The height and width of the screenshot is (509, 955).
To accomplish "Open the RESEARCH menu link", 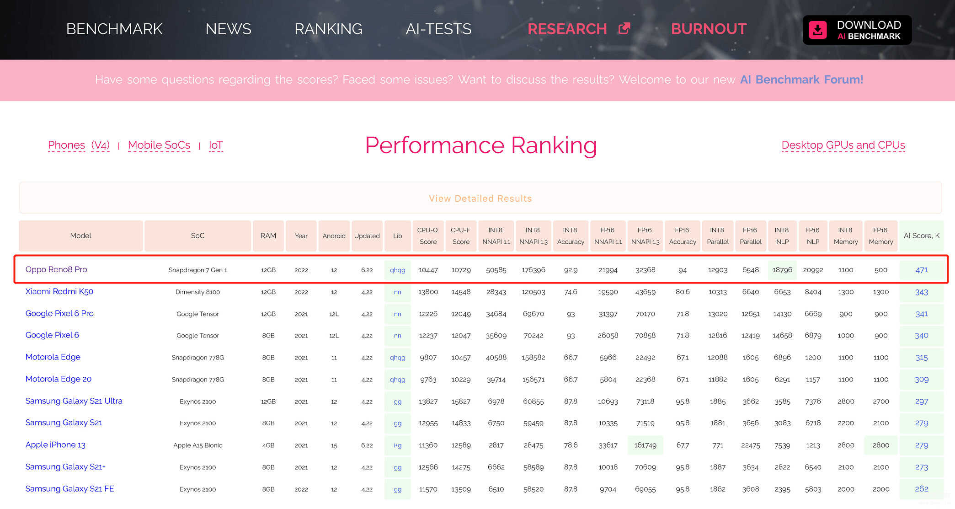I will point(567,29).
